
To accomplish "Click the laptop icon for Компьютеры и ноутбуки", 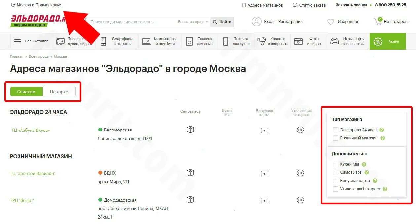I will [x=146, y=41].
